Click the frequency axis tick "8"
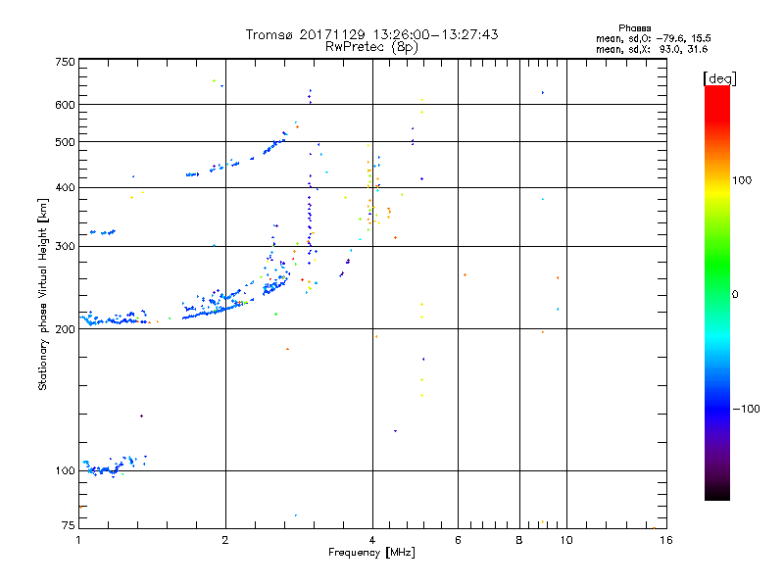784x588 pixels. (519, 540)
